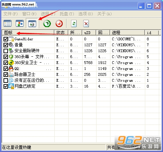Image resolution: width=163 pixels, height=152 pixels.
Task: Select the QQ penguin tray icon row
Action: pyautogui.click(x=81, y=69)
